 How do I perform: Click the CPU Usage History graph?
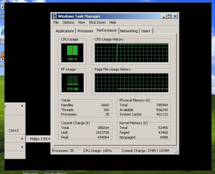[x=132, y=53]
